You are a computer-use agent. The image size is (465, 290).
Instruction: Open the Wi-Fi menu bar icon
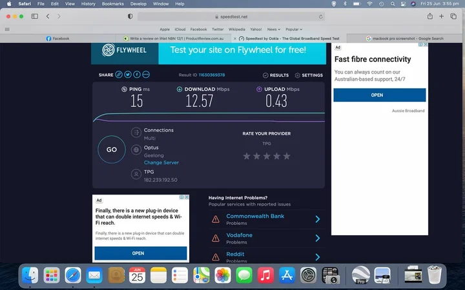click(369, 4)
